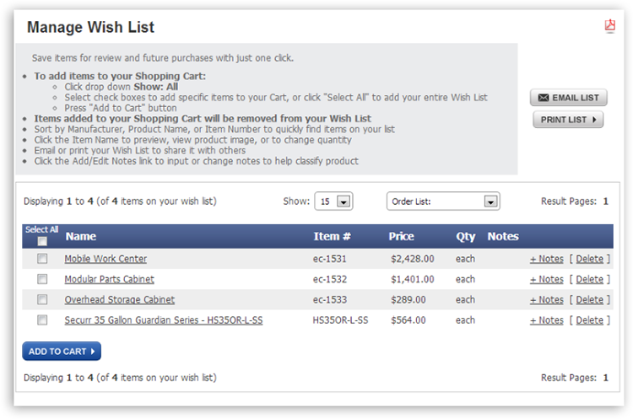Add notes to Modular Parts Cabinet

tap(547, 279)
